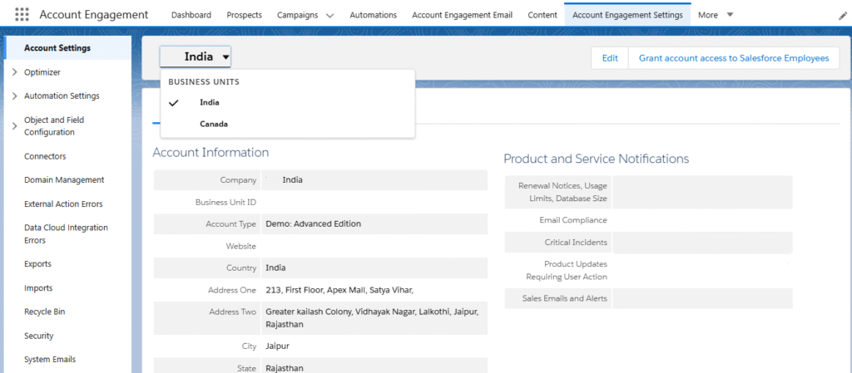Screen dimensions: 852x373
Task: Click the Website field label
Action: coord(240,246)
